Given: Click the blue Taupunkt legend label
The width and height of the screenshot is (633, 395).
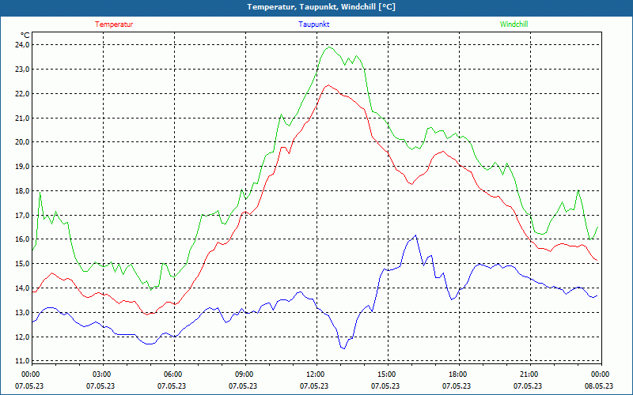Looking at the screenshot, I should pos(314,24).
